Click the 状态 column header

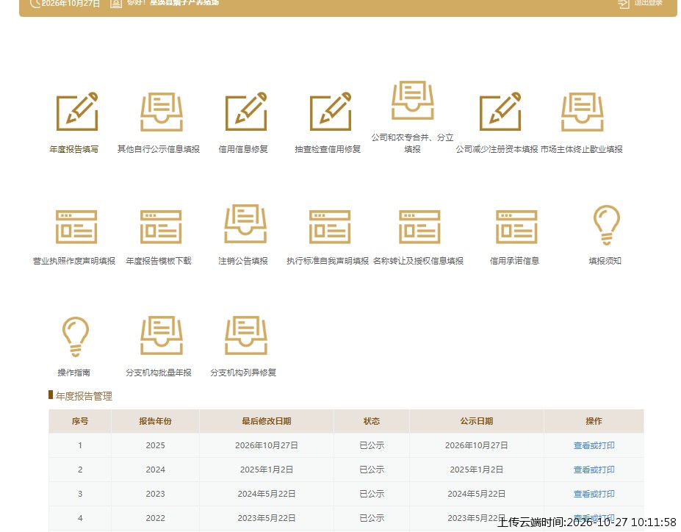[372, 421]
